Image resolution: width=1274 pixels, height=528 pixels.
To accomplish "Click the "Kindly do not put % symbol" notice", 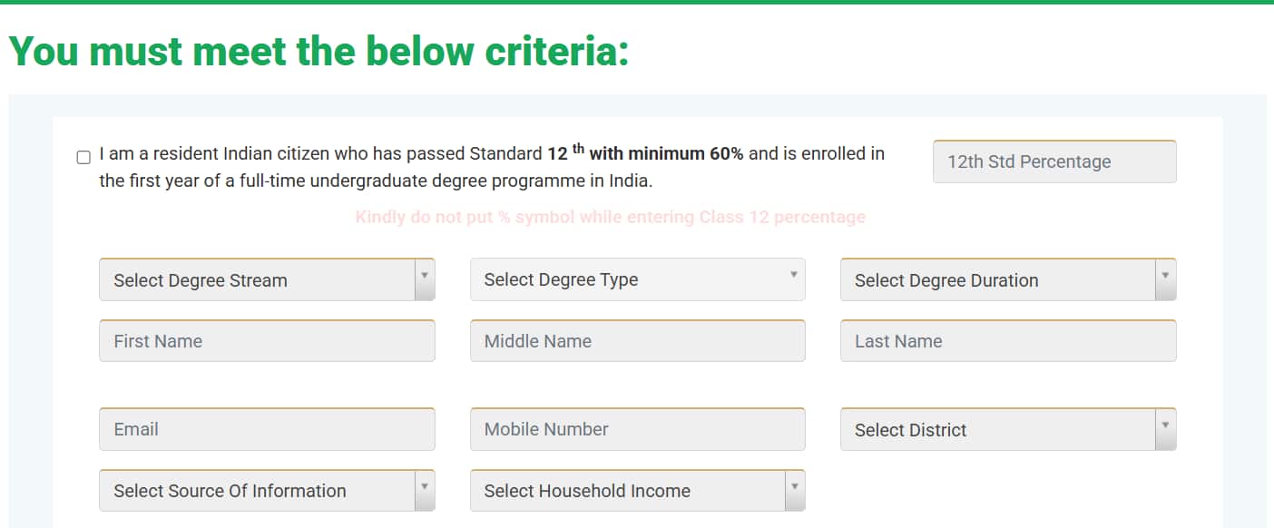I will tap(610, 218).
